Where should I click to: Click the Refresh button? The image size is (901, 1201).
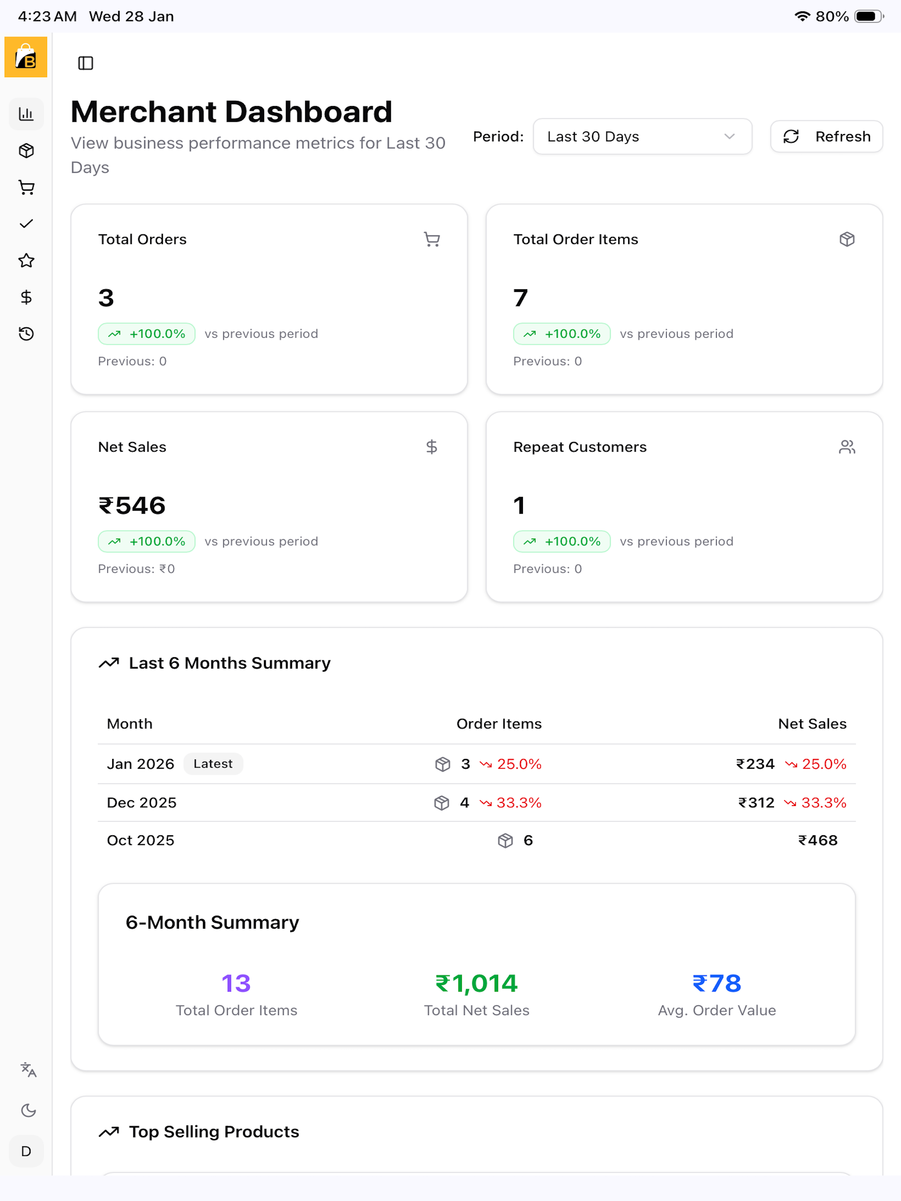point(826,136)
